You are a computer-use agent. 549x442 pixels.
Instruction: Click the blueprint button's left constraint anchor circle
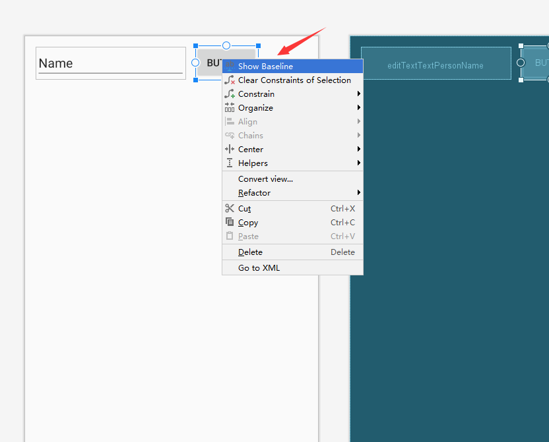[521, 63]
